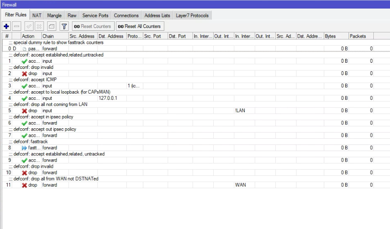Open the Connections tab
The width and height of the screenshot is (390, 229).
(x=126, y=15)
